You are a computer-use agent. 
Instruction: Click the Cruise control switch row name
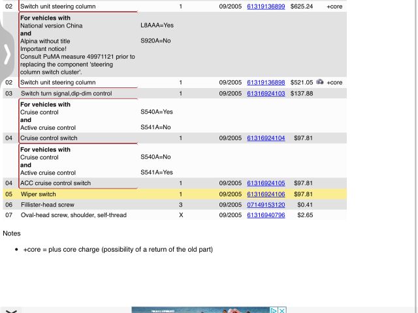49,138
